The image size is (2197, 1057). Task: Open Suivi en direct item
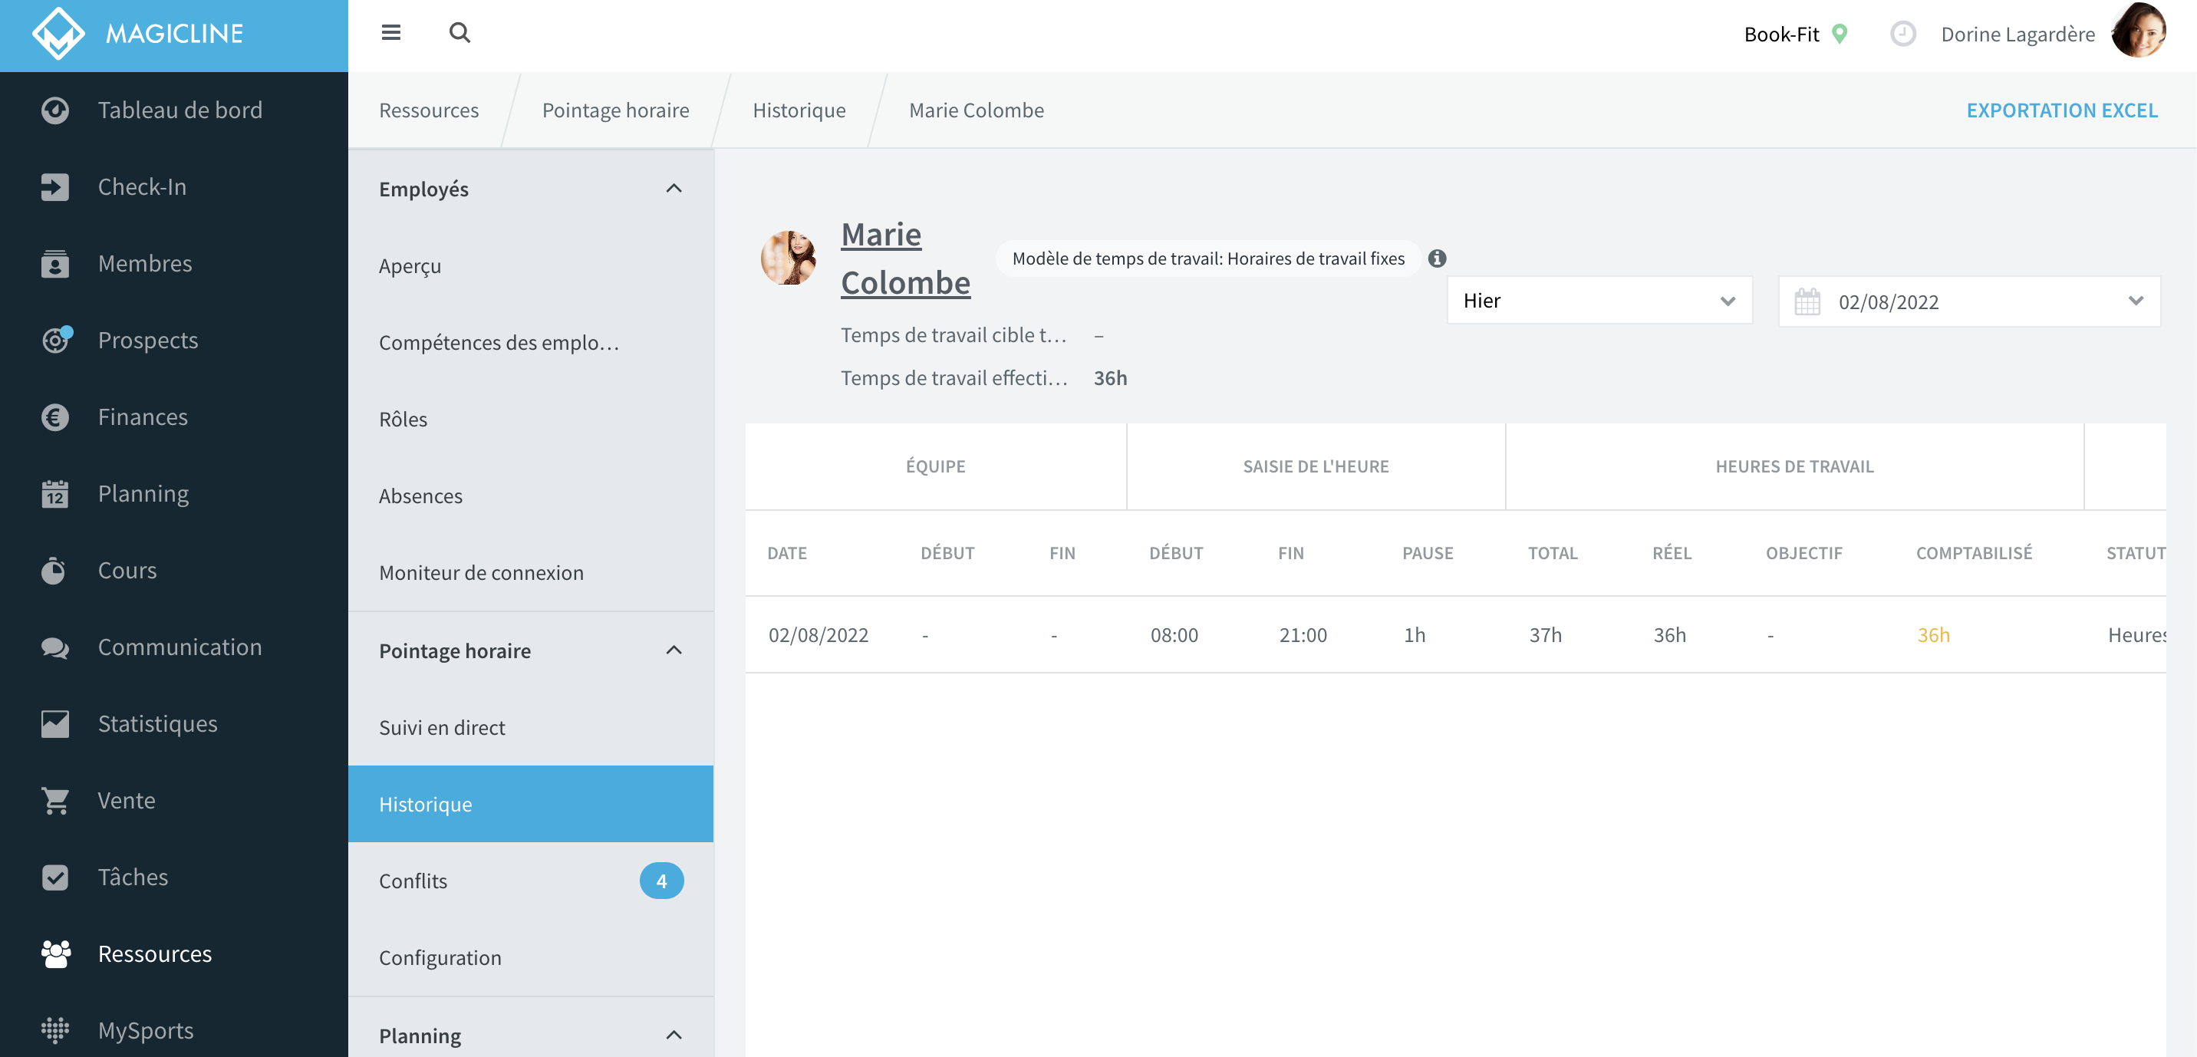pyautogui.click(x=531, y=728)
